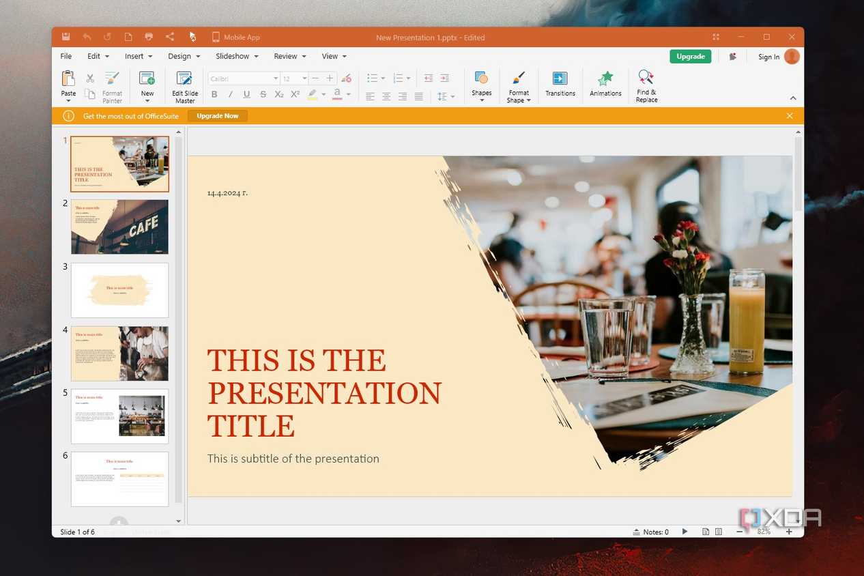
Task: Print the presentation using the printer icon
Action: 149,37
